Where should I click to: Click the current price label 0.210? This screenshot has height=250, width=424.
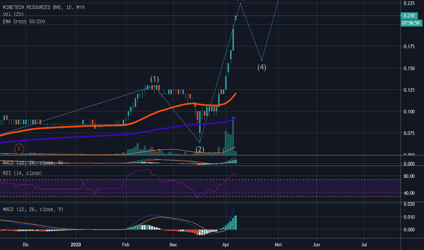click(409, 15)
